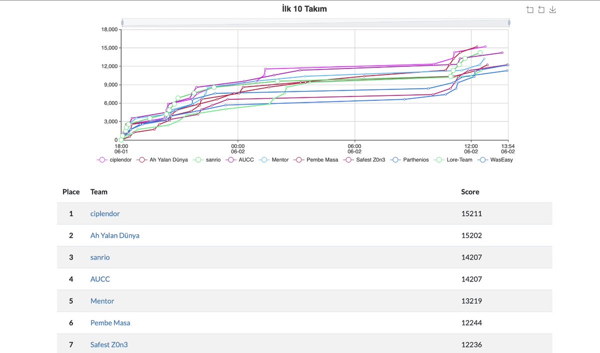Click the 9,000 y-axis label

click(110, 85)
